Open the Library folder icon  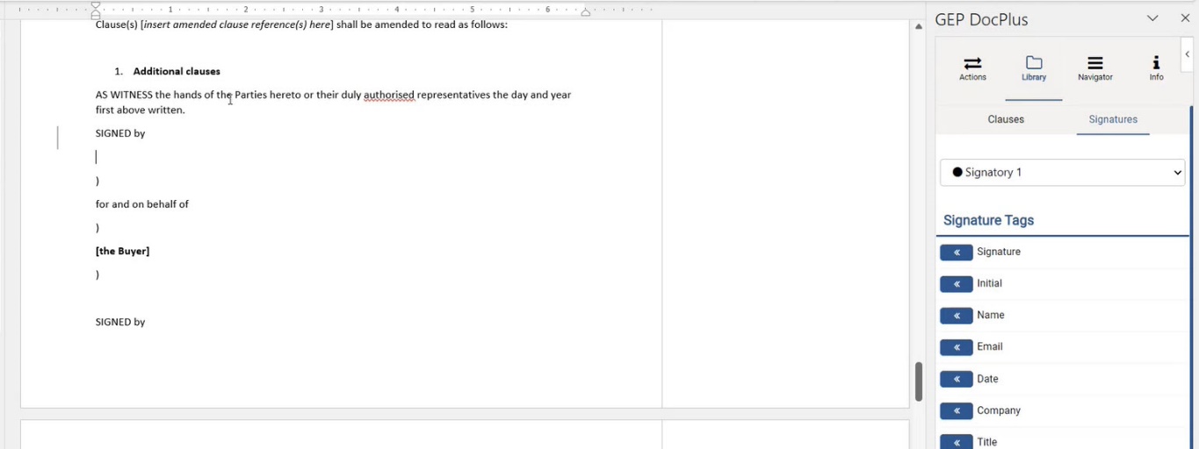tap(1034, 63)
